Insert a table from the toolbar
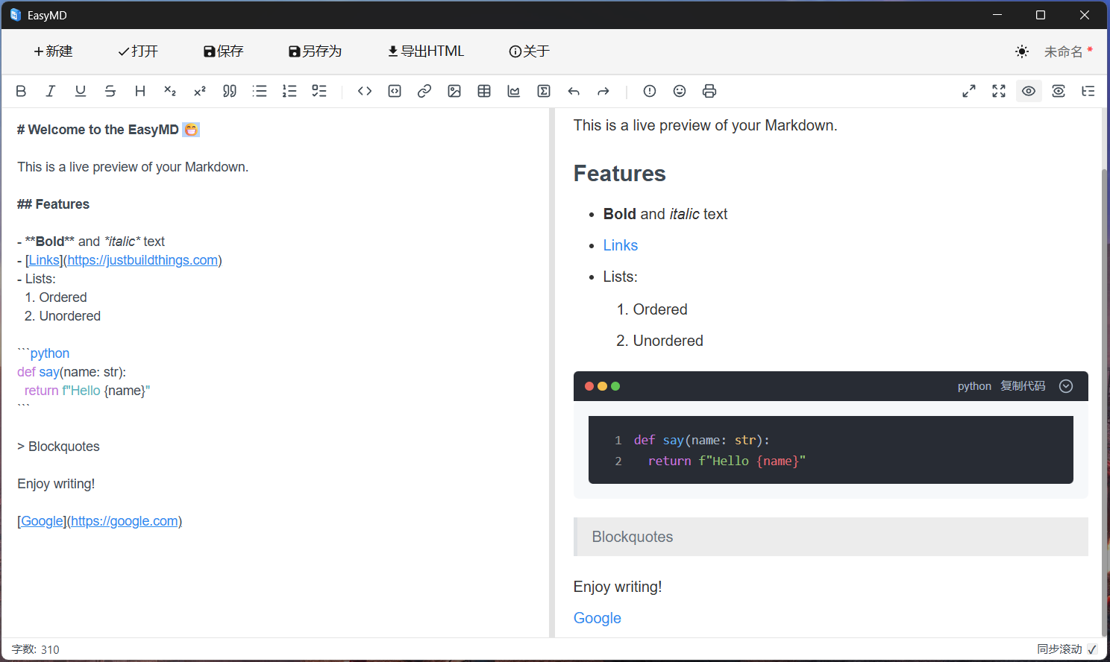 tap(484, 91)
